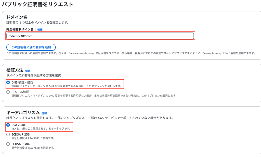Image resolution: width=261 pixels, height=157 pixels.
Task: Click この証明書に別の名前を追加 button
Action: click(31, 47)
